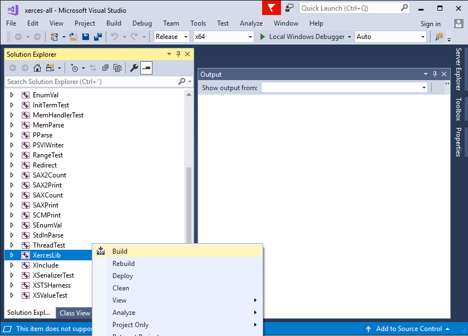The height and width of the screenshot is (336, 468).
Task: Toggle auto-hide pin on Output panel
Action: click(434, 75)
